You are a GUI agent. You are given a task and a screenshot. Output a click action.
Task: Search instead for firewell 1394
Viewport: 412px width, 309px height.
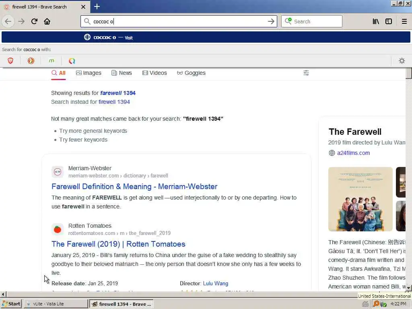coord(114,102)
